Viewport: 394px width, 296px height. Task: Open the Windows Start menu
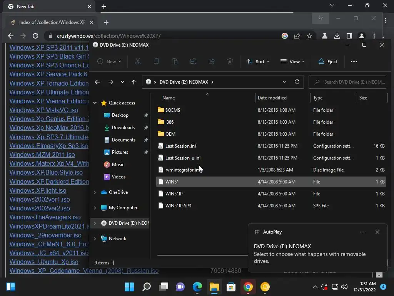[x=129, y=287]
